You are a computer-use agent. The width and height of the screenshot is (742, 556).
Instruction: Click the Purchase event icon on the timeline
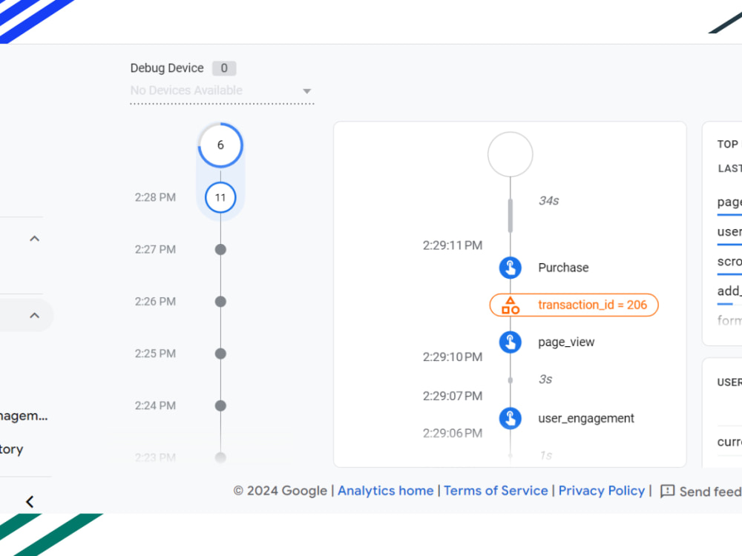pyautogui.click(x=510, y=268)
